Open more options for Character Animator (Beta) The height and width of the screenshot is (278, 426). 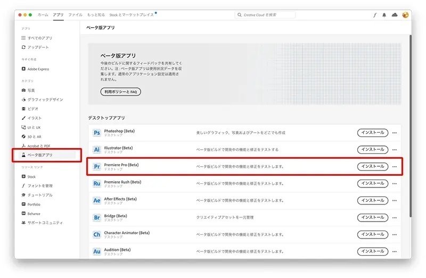point(395,234)
